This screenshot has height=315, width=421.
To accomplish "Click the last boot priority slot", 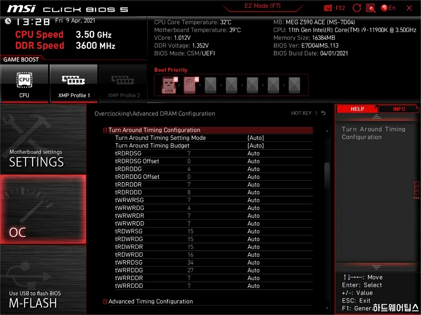I will (x=294, y=85).
